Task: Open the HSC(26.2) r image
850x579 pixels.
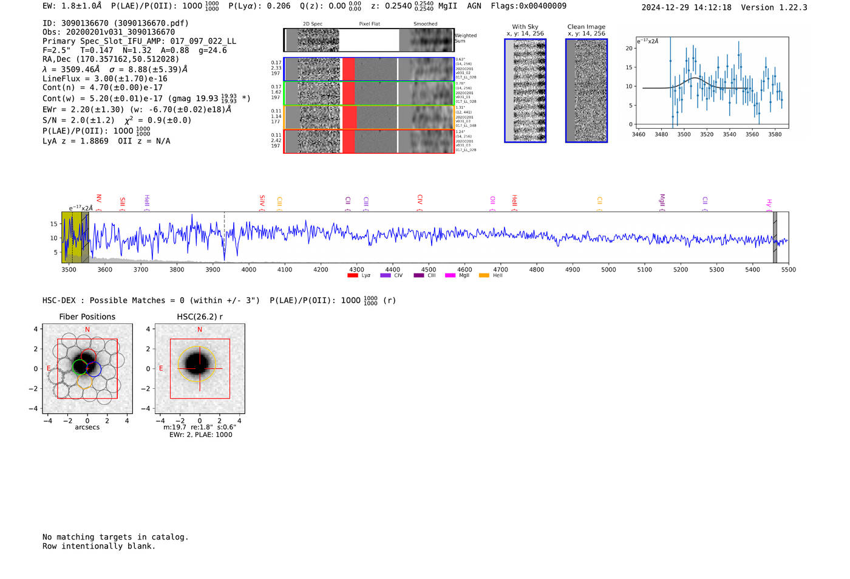Action: pos(200,369)
